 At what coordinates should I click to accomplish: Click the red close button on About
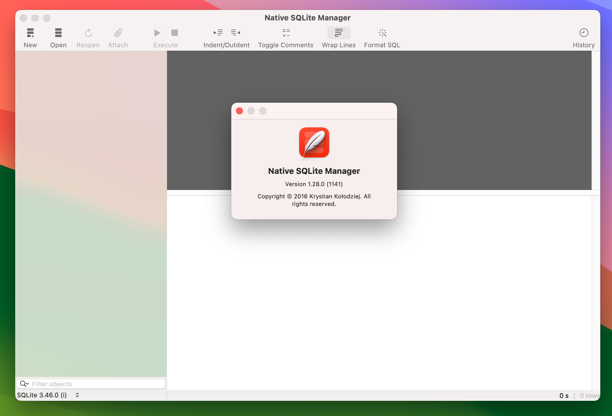pos(240,111)
